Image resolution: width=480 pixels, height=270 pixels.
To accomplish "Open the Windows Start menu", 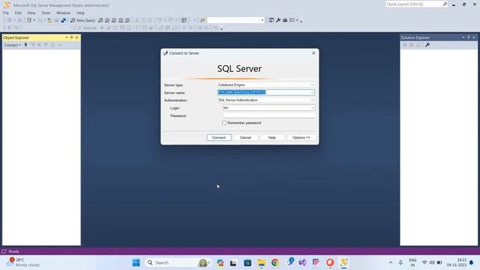I will (x=136, y=262).
